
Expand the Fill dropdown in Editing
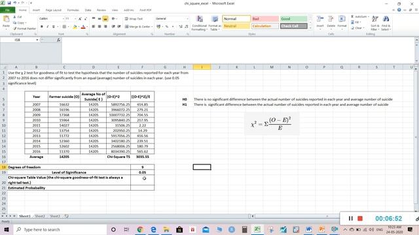361,22
